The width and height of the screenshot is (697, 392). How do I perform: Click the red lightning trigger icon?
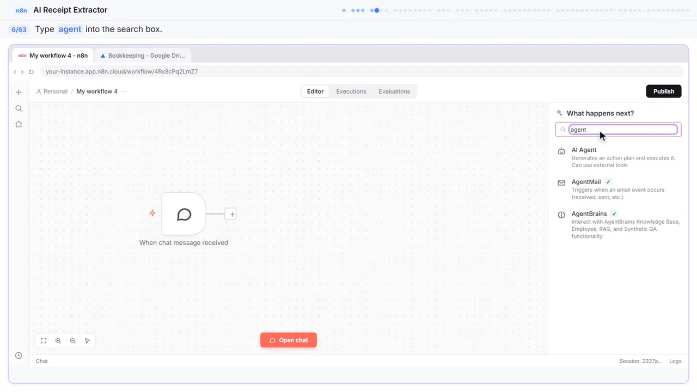tap(152, 213)
